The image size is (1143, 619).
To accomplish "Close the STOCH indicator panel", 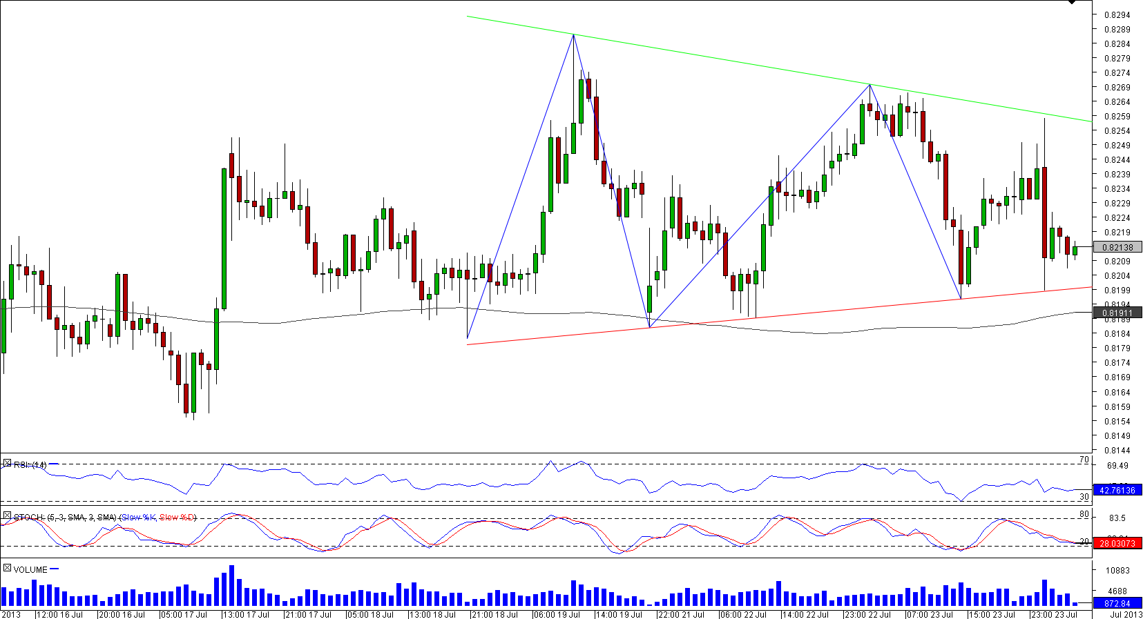I will [7, 515].
